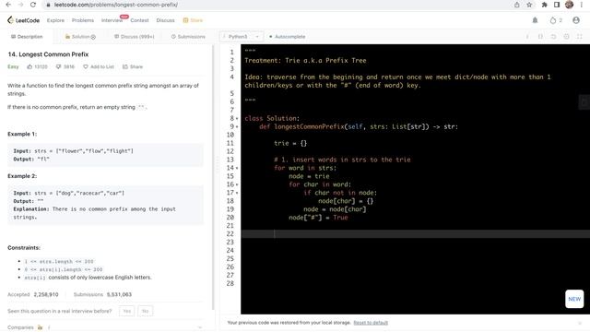The image size is (590, 332).
Task: Click the streak flame counter
Action: (556, 20)
